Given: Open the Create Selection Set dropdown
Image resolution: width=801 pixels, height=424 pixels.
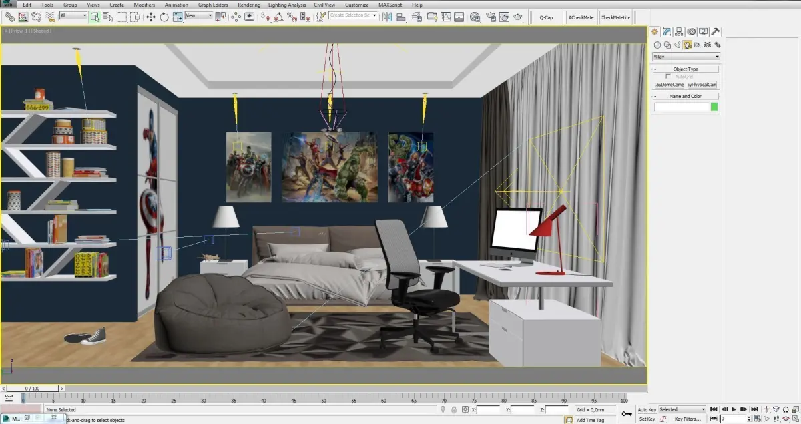Looking at the screenshot, I should [354, 15].
